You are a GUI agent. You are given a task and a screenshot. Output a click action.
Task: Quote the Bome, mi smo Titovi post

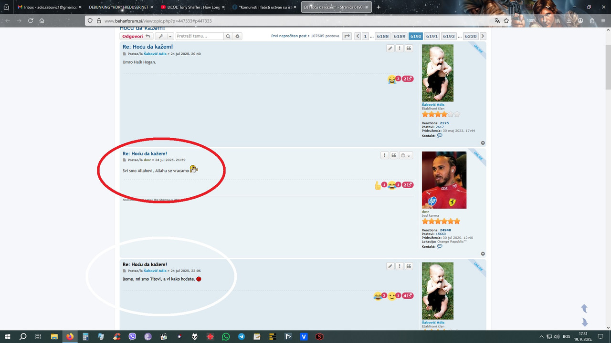click(x=409, y=266)
